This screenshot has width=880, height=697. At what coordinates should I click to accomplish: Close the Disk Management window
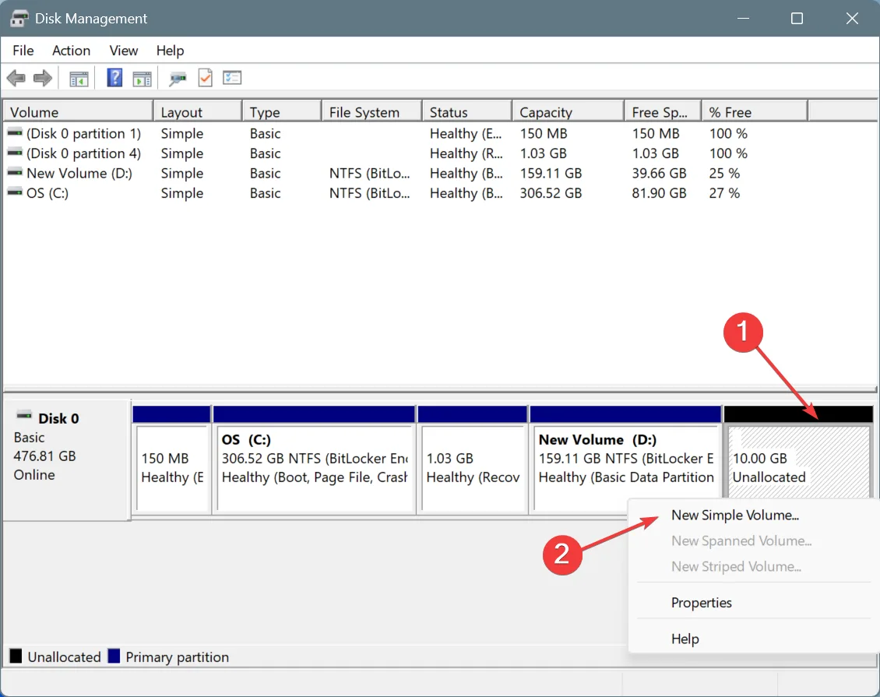tap(852, 19)
